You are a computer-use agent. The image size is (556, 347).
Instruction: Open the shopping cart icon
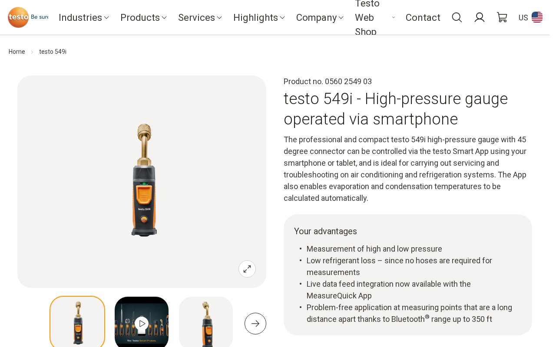502,17
